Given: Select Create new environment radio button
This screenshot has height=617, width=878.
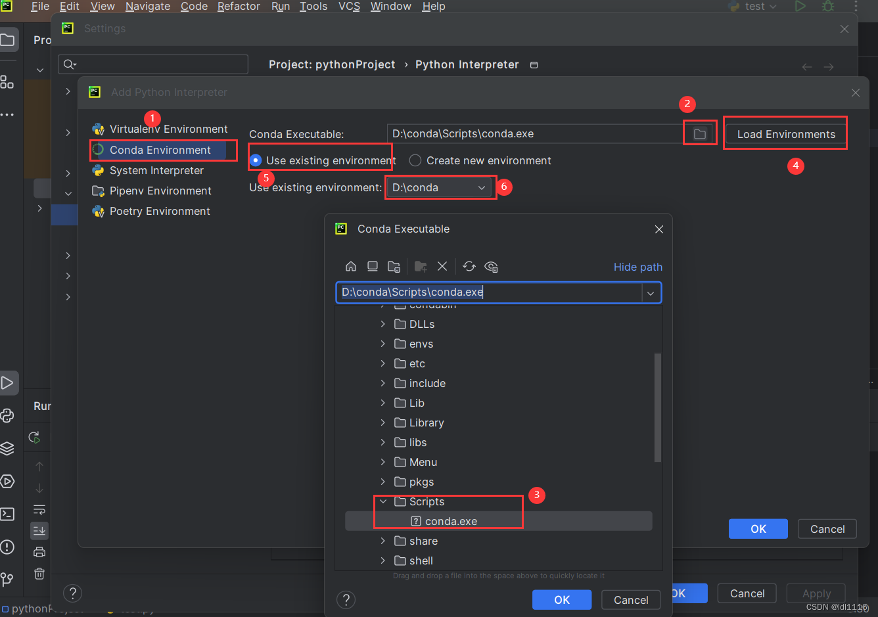Looking at the screenshot, I should [415, 160].
